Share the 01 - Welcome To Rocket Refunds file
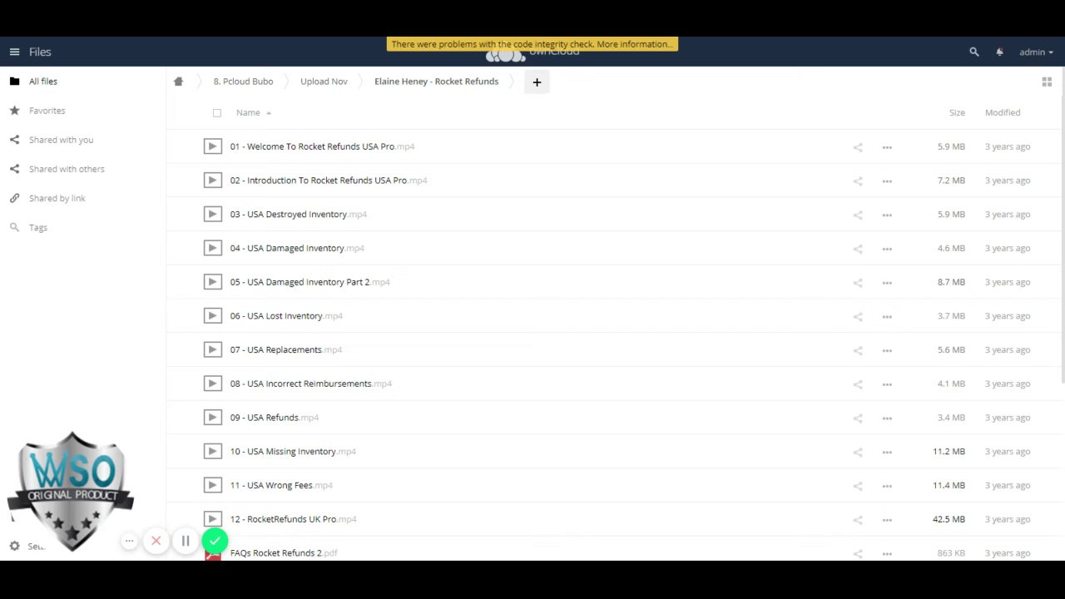The image size is (1065, 599). point(858,147)
